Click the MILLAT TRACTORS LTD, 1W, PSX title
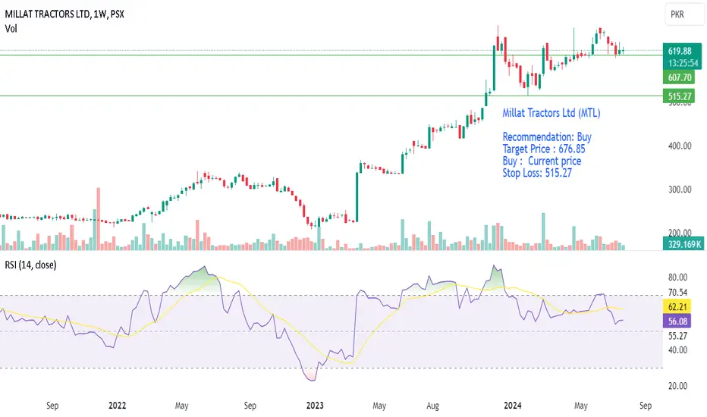This screenshot has height=417, width=707. (64, 14)
